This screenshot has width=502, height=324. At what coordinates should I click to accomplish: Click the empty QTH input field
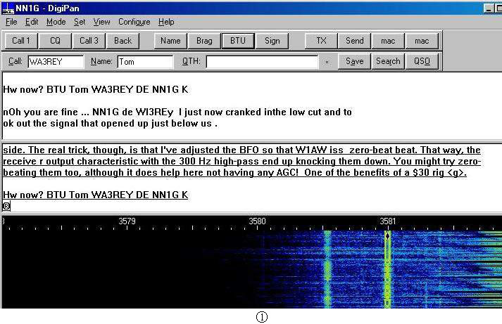tap(261, 62)
